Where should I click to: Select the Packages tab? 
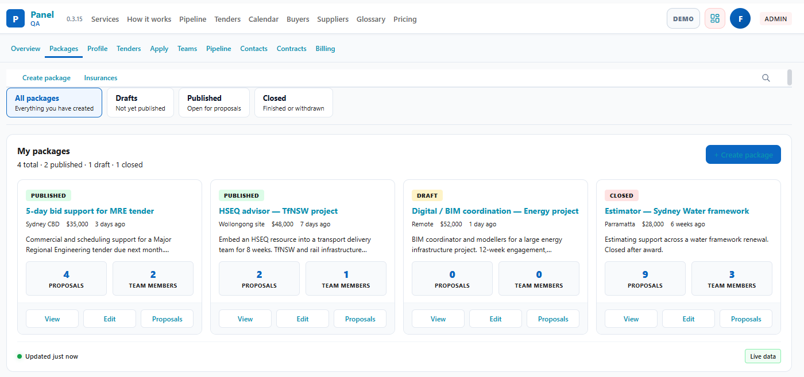[x=64, y=49]
